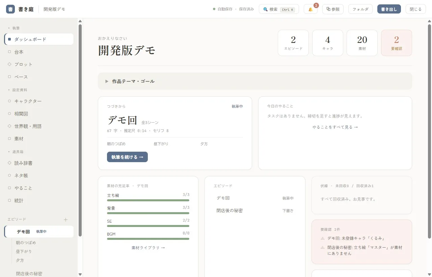This screenshot has height=277, width=432.
Task: Follow 素材ライブラリ link
Action: [148, 248]
